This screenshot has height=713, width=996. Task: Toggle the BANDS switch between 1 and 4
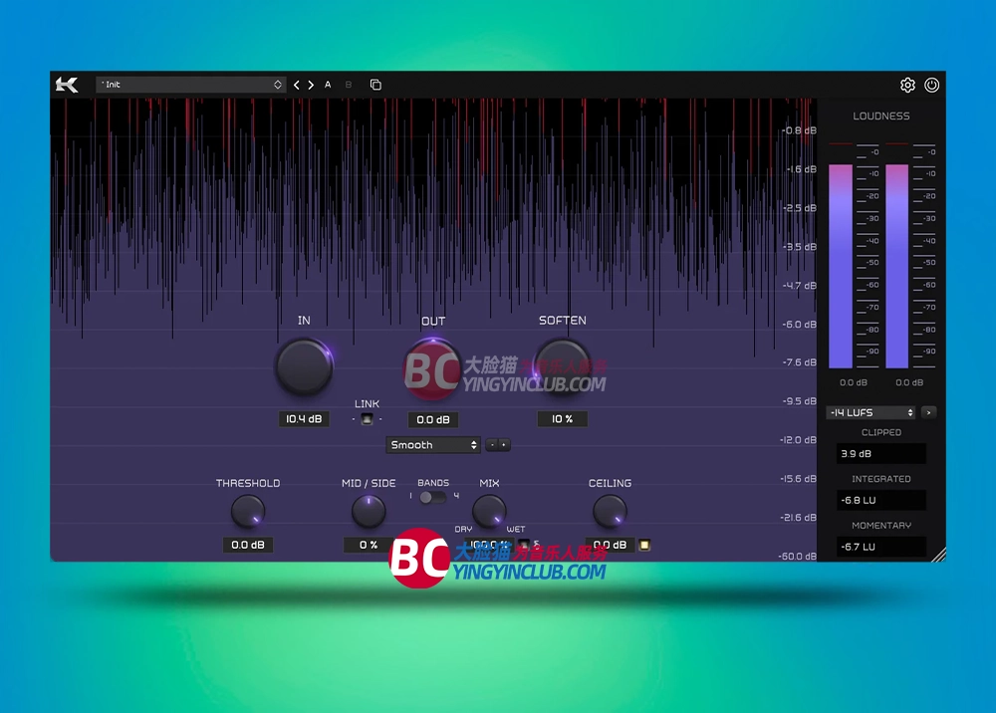[430, 497]
